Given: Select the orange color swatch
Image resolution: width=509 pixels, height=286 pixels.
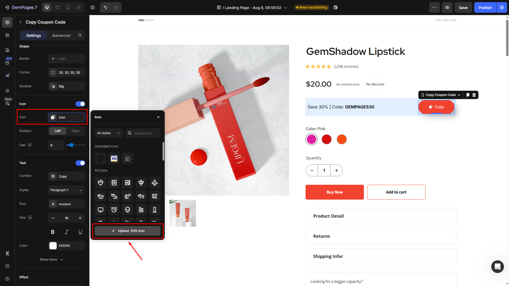Looking at the screenshot, I should pyautogui.click(x=342, y=139).
